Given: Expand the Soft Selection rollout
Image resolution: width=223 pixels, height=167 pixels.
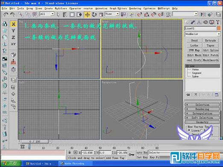Looking at the screenshot, I should pos(202,118).
